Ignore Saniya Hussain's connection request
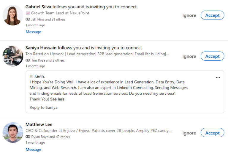The height and width of the screenshot is (154, 228). 189,56
